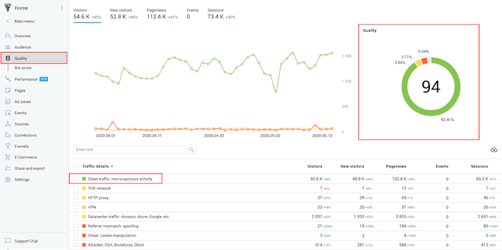Check the Clean traffic row checkbox

(76, 179)
